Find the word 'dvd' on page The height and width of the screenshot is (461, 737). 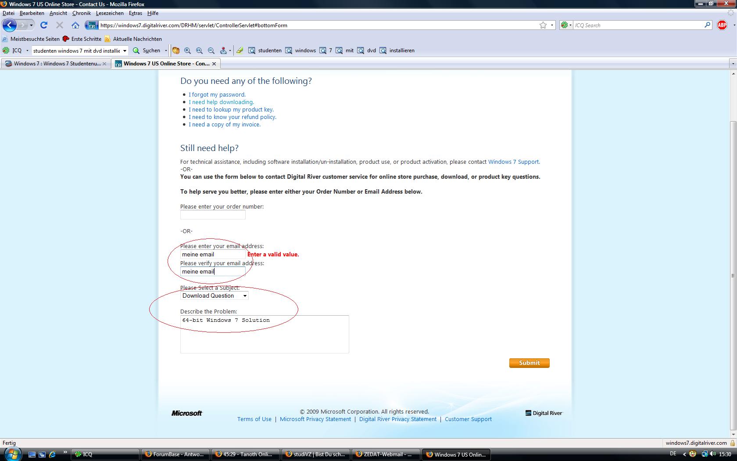click(367, 50)
